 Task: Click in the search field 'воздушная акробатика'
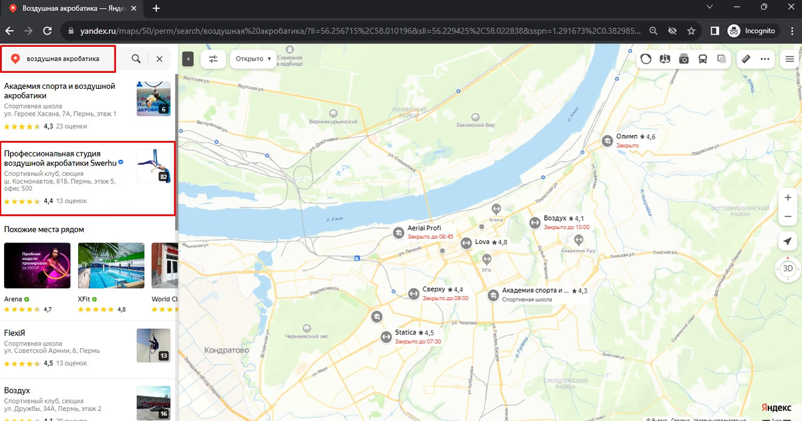[x=63, y=59]
